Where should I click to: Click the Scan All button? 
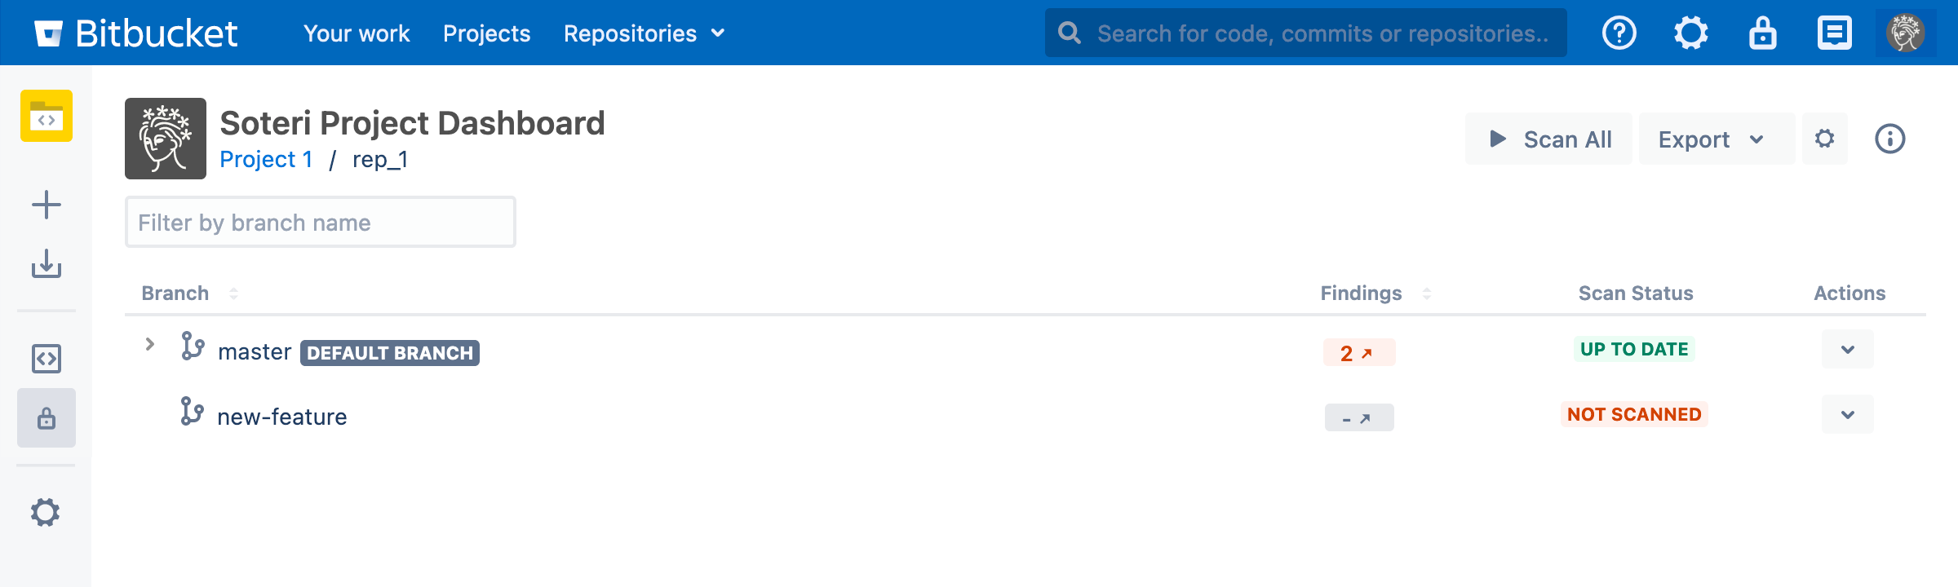point(1548,139)
